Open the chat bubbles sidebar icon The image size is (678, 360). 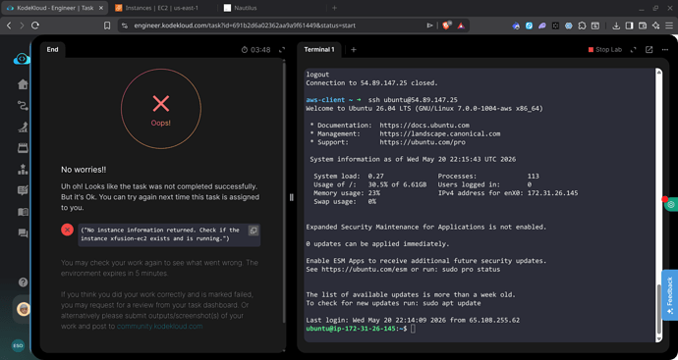23,233
